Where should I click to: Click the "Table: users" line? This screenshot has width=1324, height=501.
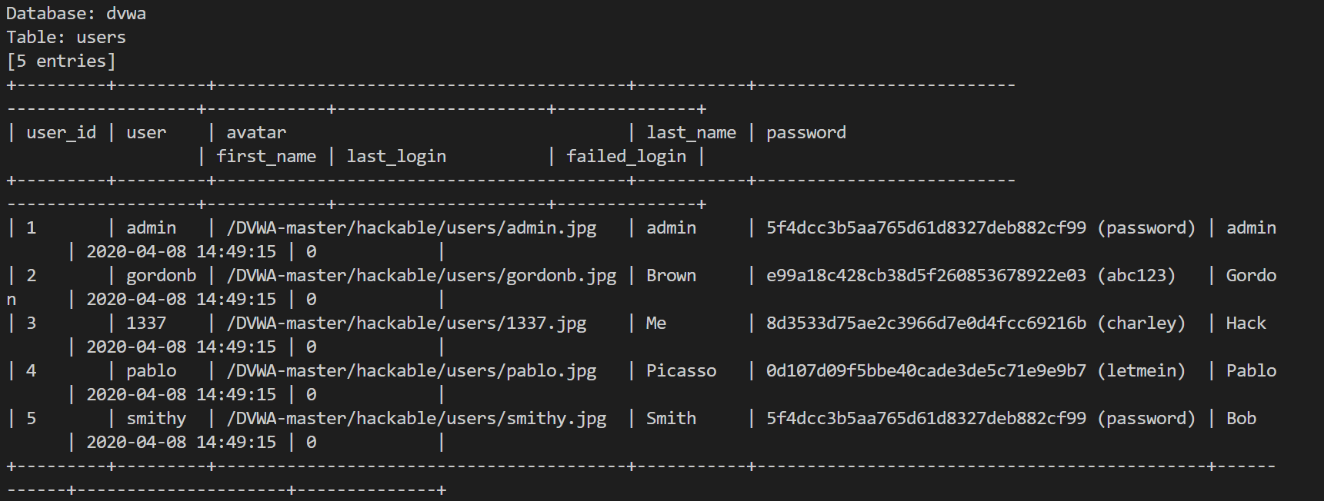66,38
